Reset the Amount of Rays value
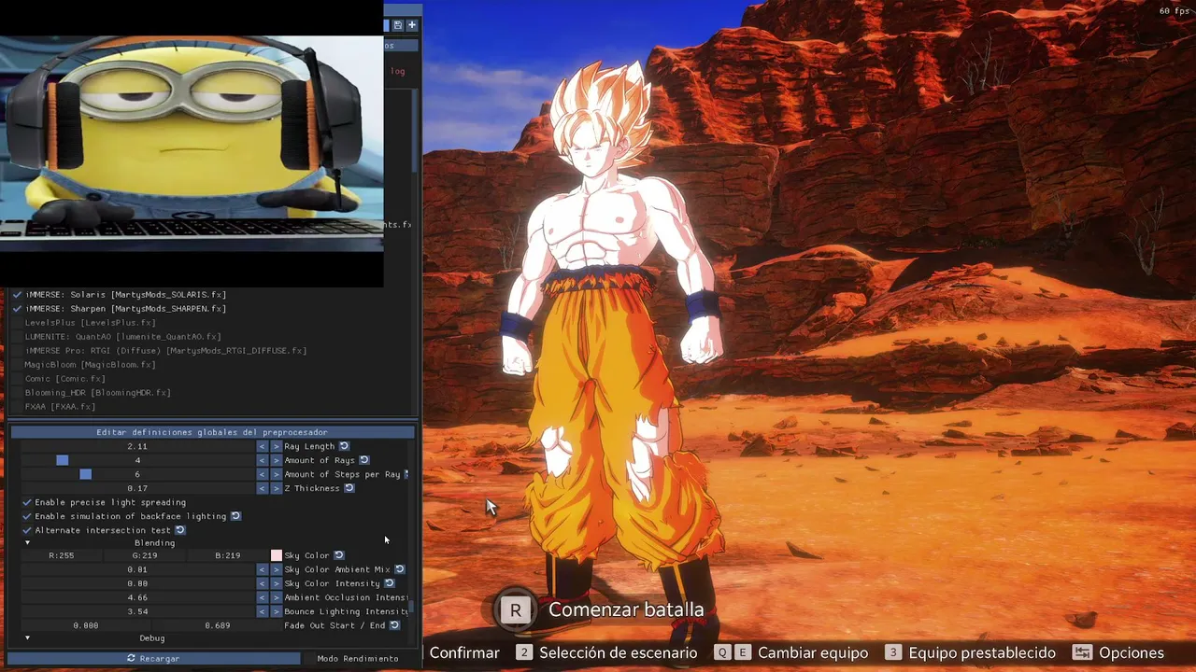The height and width of the screenshot is (672, 1196). click(364, 460)
